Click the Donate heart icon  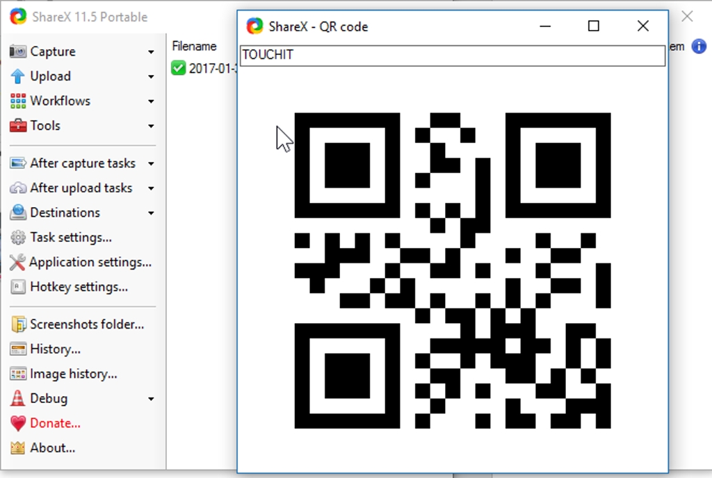click(x=18, y=423)
